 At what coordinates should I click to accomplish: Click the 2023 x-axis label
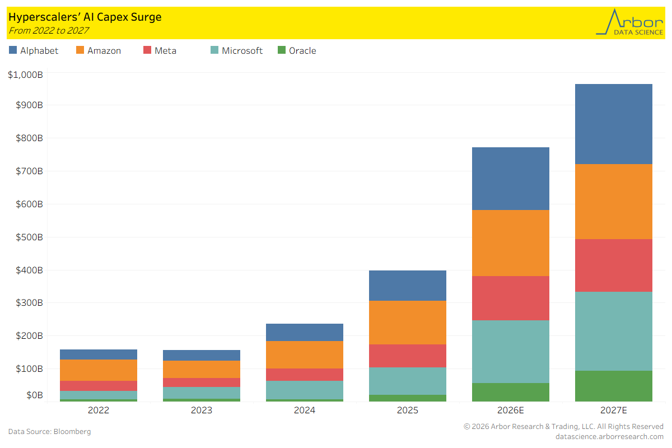[202, 410]
